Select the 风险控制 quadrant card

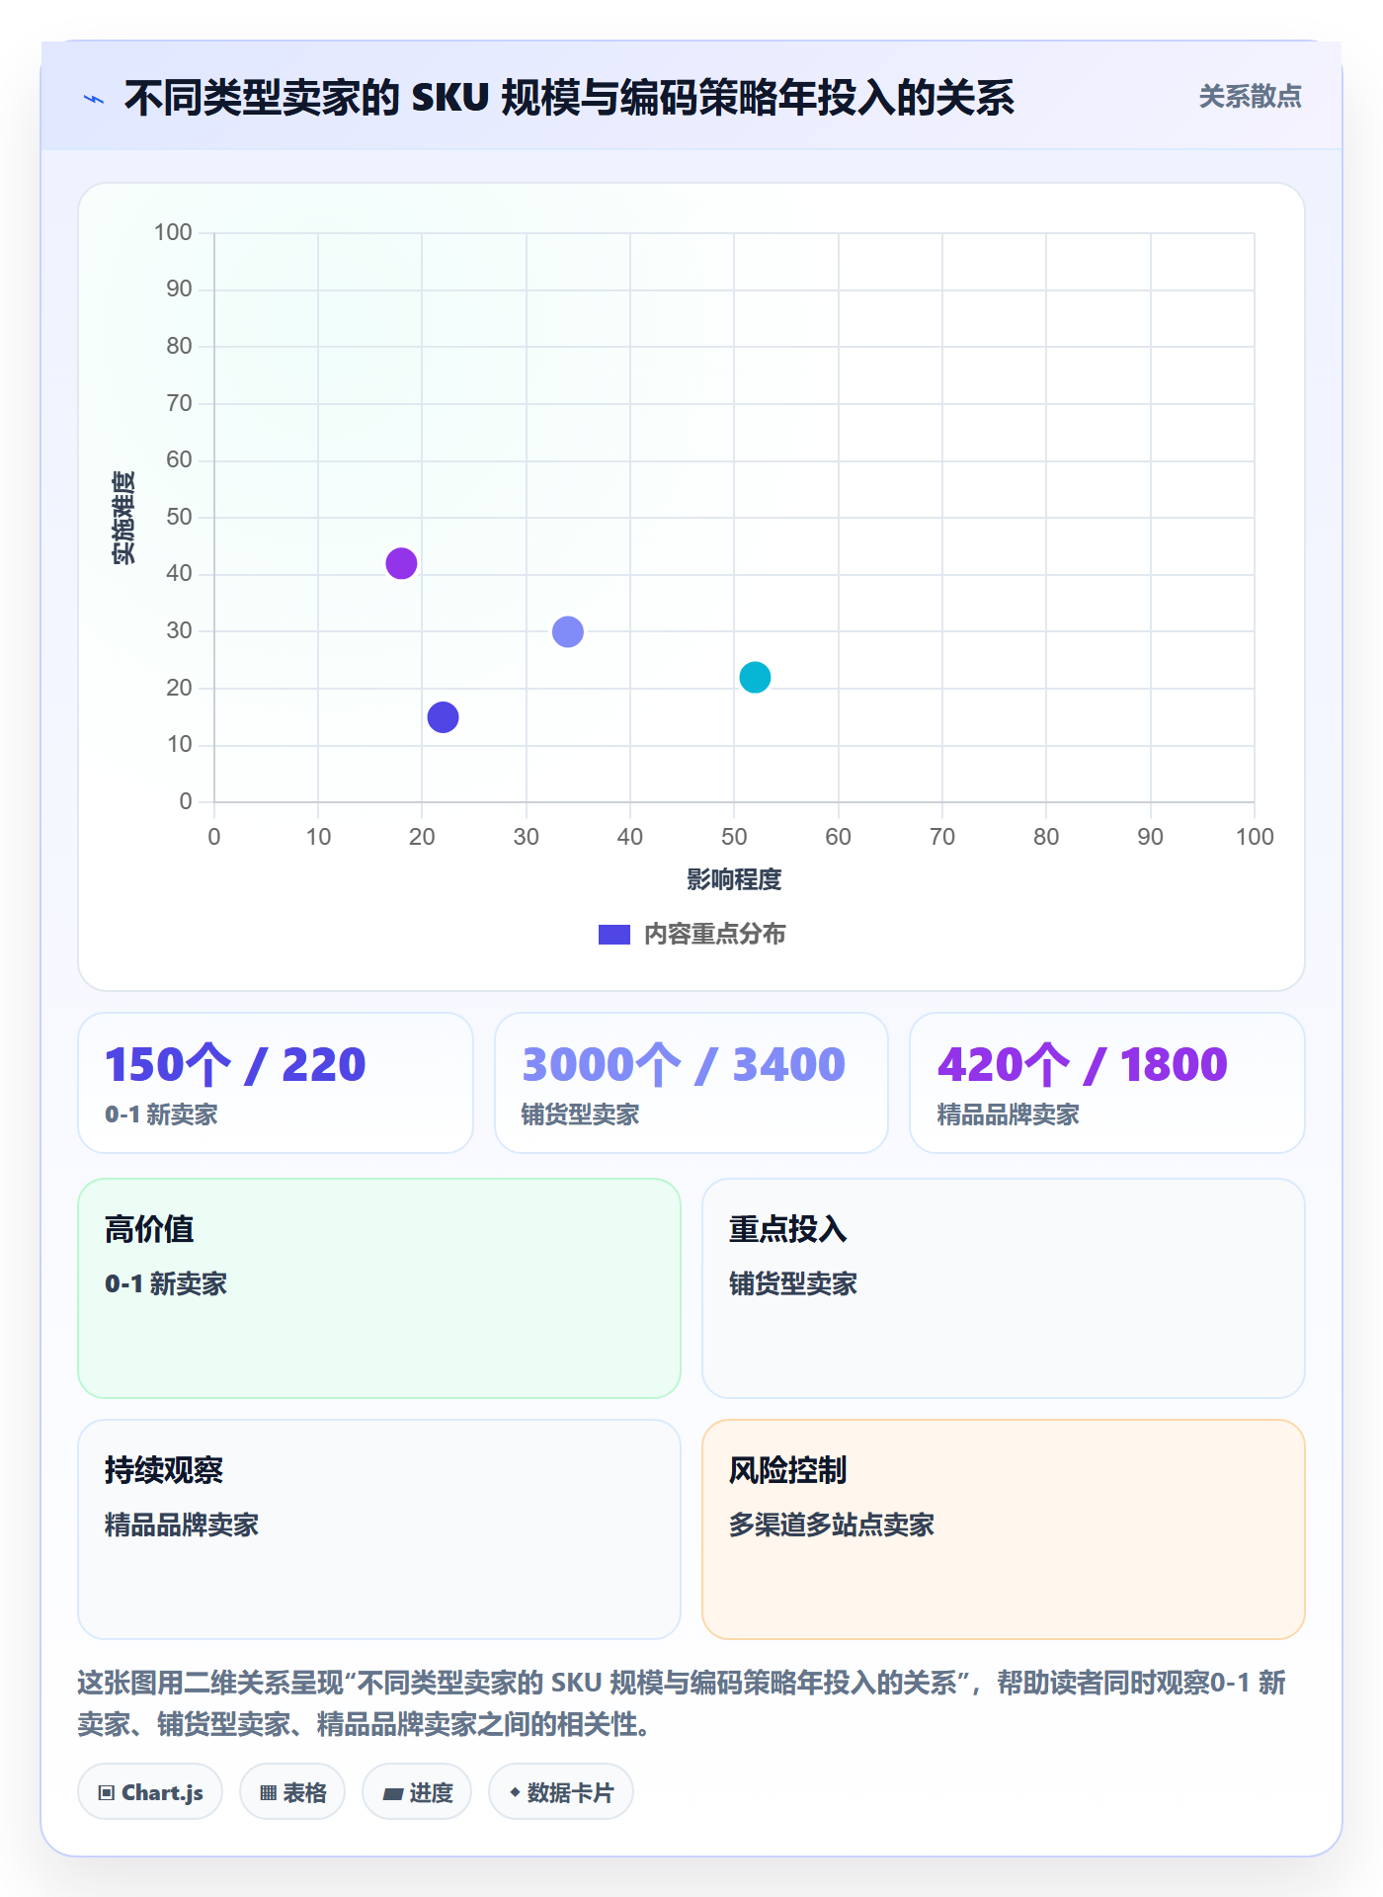click(x=1004, y=1529)
